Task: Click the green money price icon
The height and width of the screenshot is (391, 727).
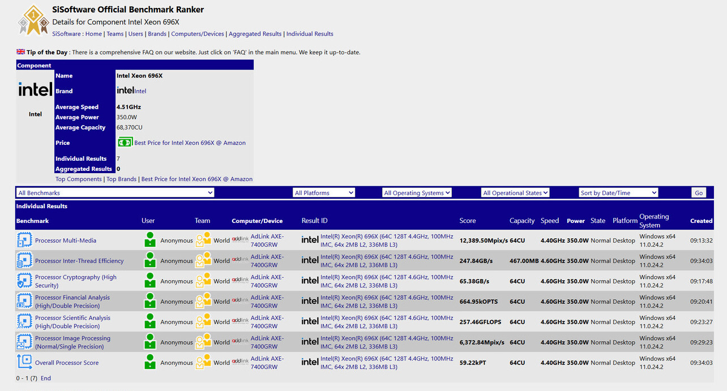Action: point(125,142)
